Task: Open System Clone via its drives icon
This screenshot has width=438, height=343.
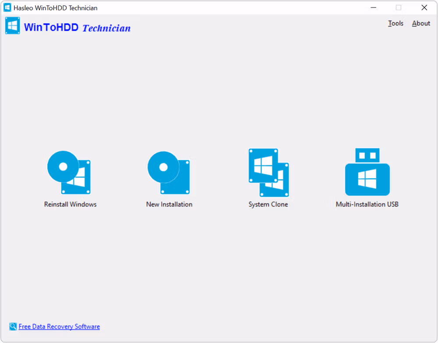Action: pos(269,172)
